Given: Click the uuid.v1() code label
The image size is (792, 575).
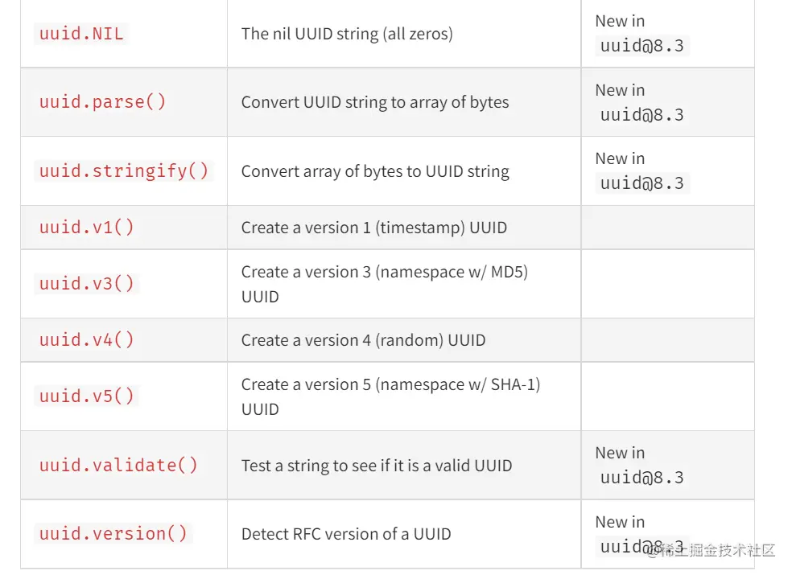Looking at the screenshot, I should click(x=86, y=228).
